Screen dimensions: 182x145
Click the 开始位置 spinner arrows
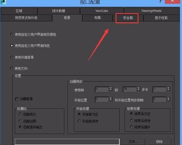tap(111, 99)
